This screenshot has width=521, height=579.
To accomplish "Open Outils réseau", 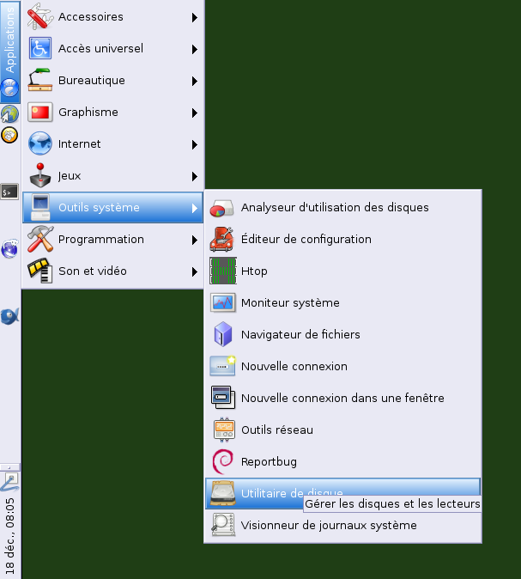I will (276, 430).
